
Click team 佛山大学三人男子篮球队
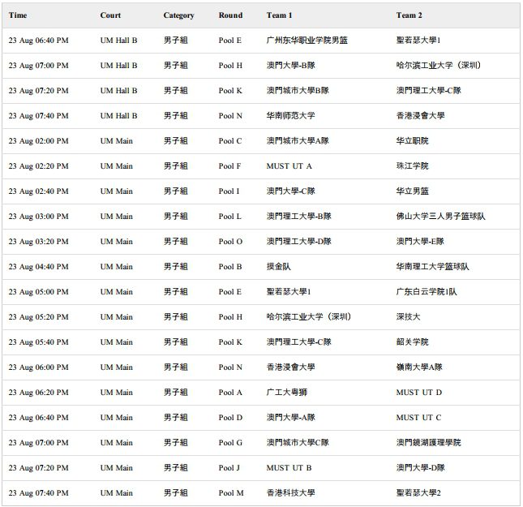point(440,217)
